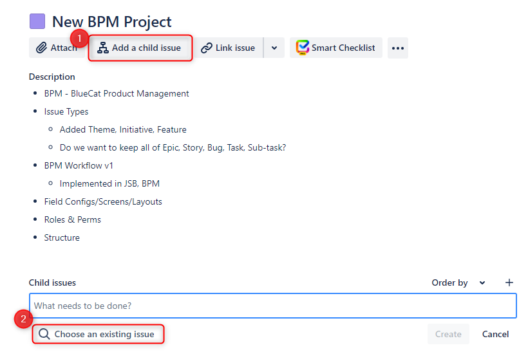Open the three-dots more actions menu

point(398,48)
